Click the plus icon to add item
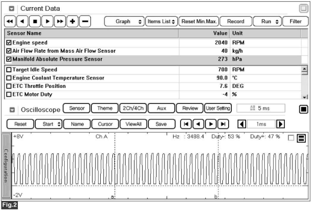The width and height of the screenshot is (312, 211). 72,21
